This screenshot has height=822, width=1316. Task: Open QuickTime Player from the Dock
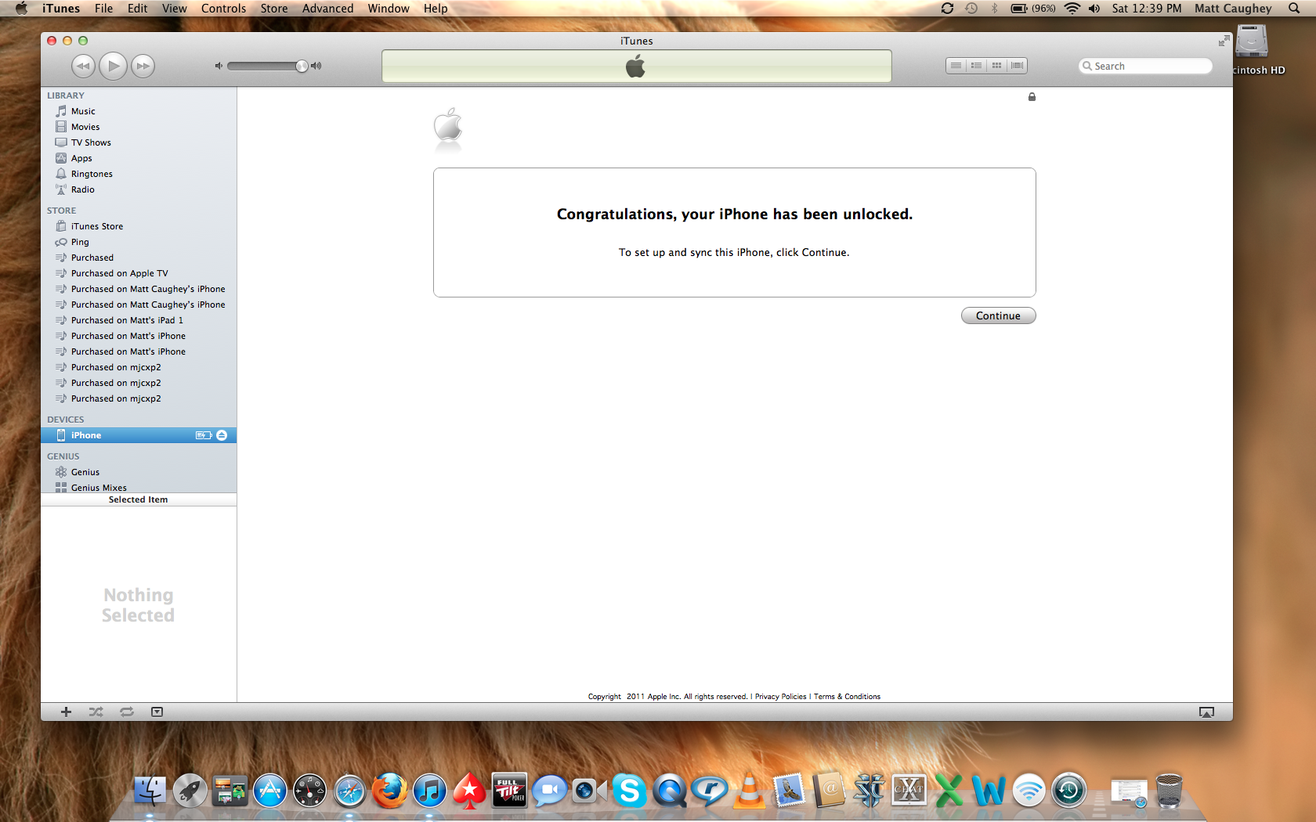[x=670, y=791]
